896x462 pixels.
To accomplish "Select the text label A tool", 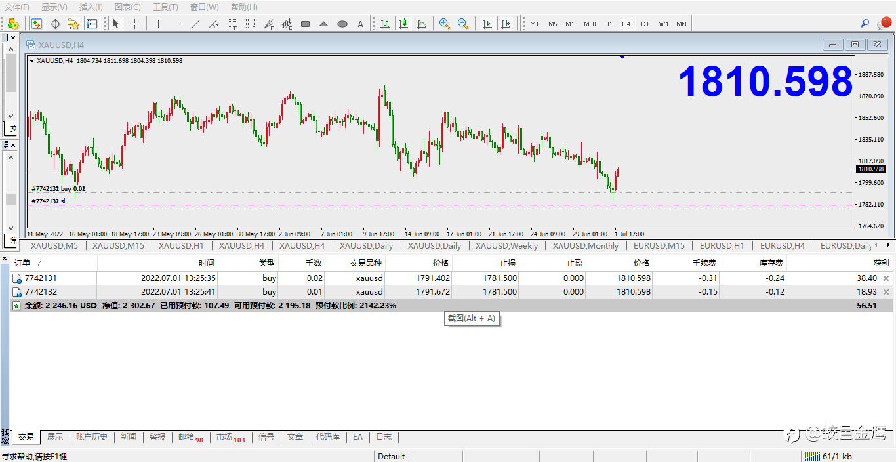I will point(360,24).
